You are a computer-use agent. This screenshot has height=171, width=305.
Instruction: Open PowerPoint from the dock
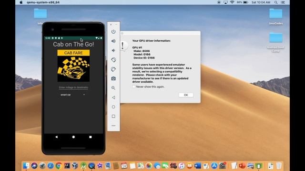pos(242,166)
